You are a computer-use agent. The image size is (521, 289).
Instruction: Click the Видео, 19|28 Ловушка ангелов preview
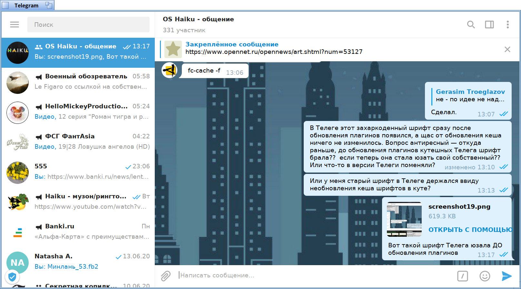[x=92, y=147]
